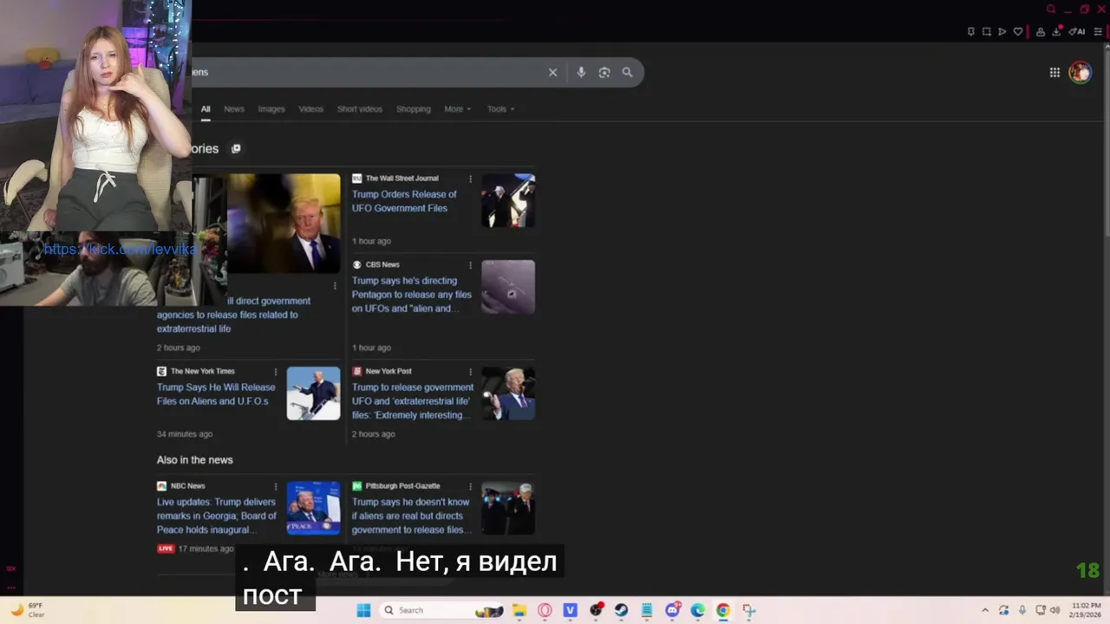Open the clock showing 11:02 PM
Image resolution: width=1110 pixels, height=624 pixels.
coord(1086,610)
